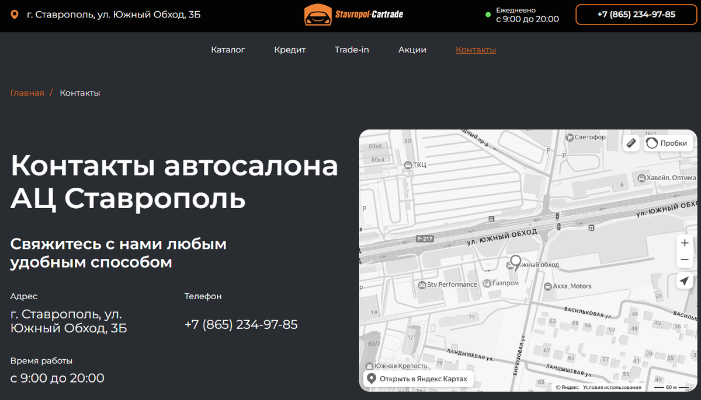
Task: Open the map ruler measurement tool
Action: tap(631, 143)
